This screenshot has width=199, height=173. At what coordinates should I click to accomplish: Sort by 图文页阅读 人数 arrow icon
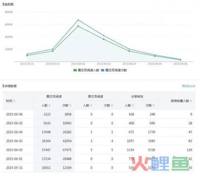50,105
